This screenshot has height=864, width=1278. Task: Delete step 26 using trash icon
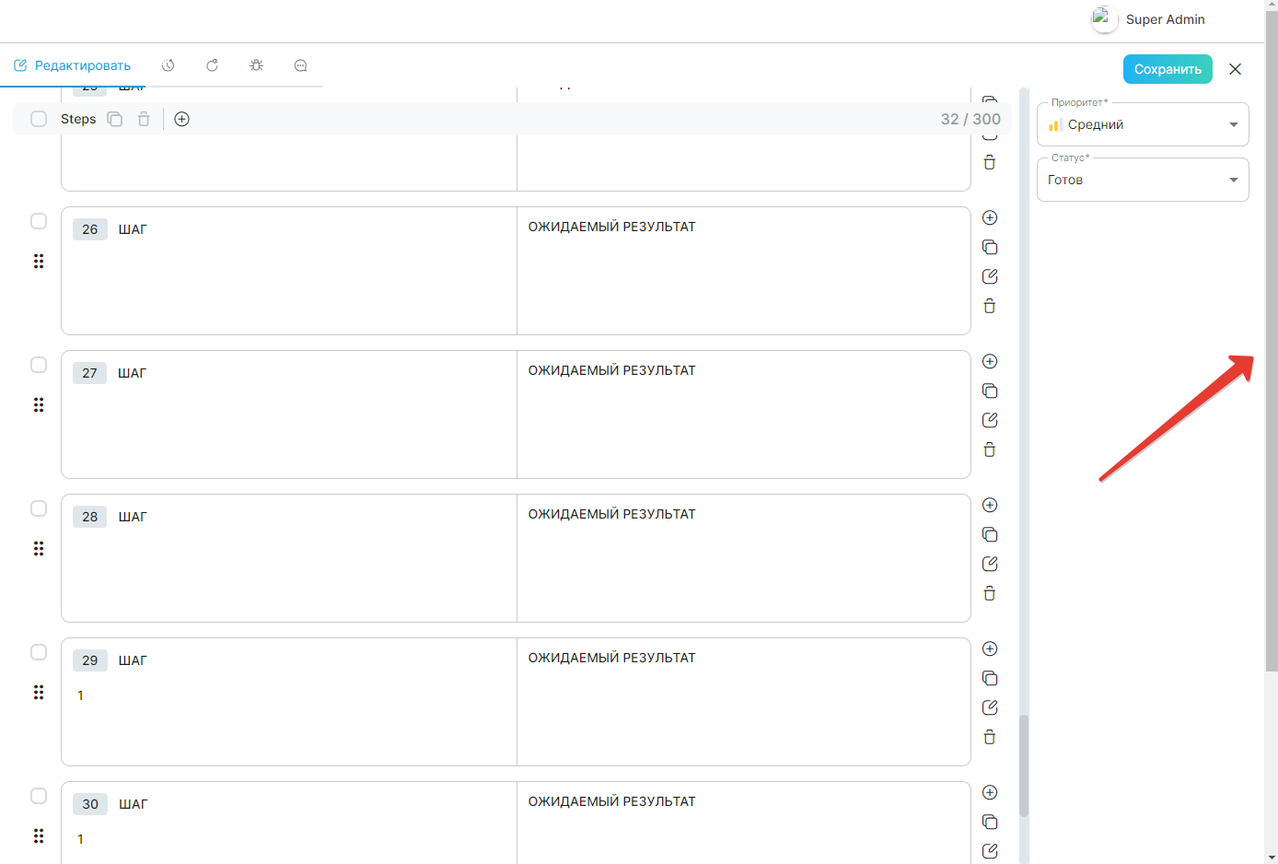[x=990, y=306]
